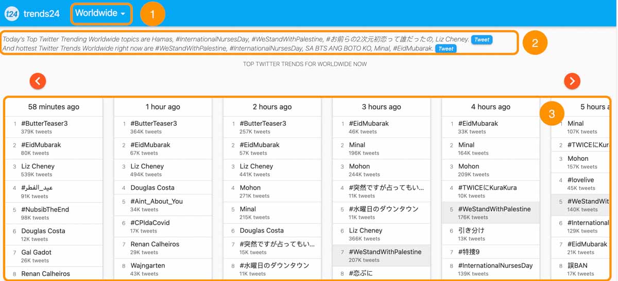The width and height of the screenshot is (618, 281).
Task: Open Renan Calheiros in 58 minutes ago column
Action: coord(45,274)
